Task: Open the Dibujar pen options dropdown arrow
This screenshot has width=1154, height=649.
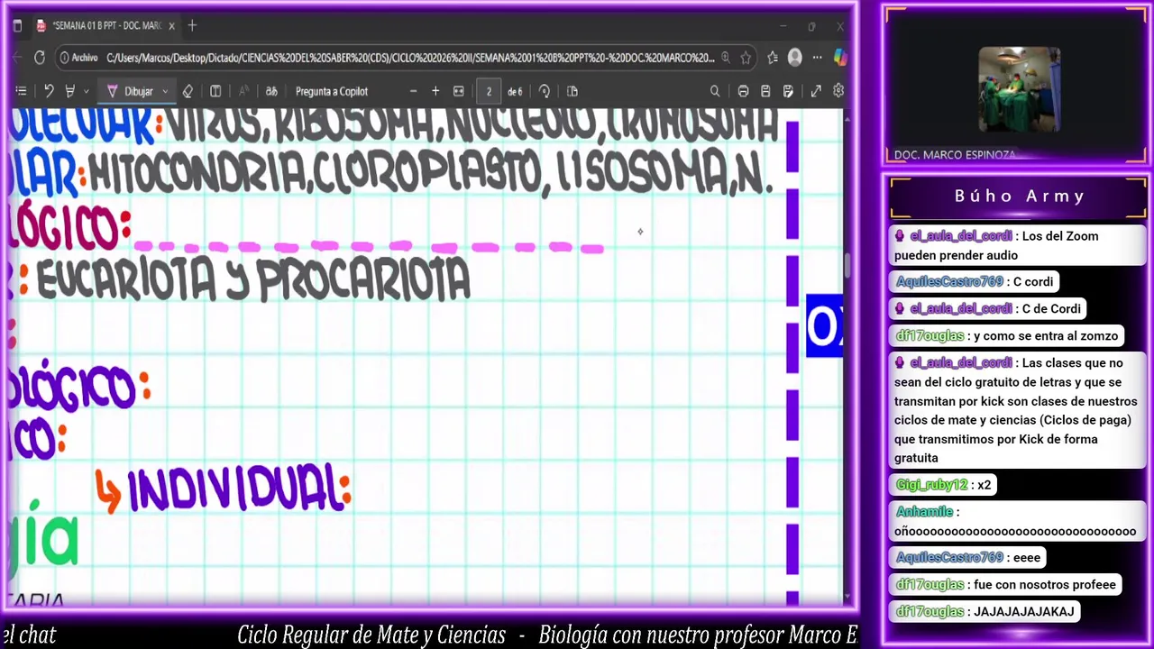Action: point(164,91)
